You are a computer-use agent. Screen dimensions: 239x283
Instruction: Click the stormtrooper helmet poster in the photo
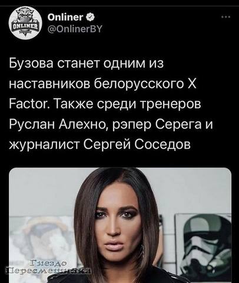tap(204, 247)
